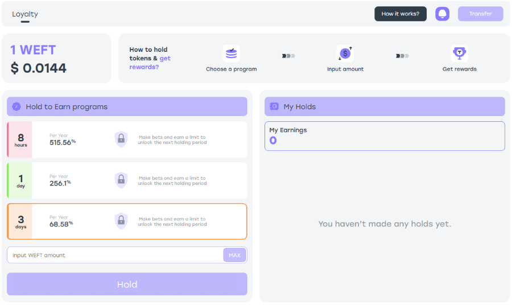The height and width of the screenshot is (305, 512).
Task: Click the MAX amount button
Action: coord(234,255)
